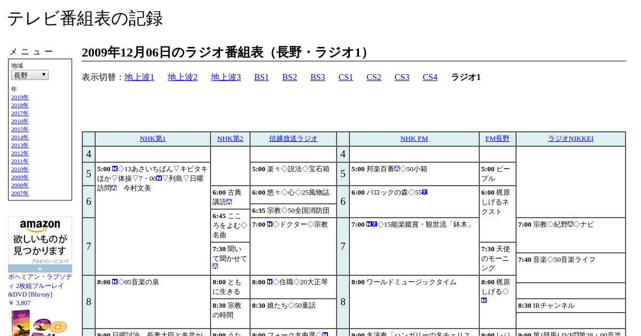Select the 8:00 ともに生きる program cell
The height and width of the screenshot is (336, 641).
click(x=230, y=287)
